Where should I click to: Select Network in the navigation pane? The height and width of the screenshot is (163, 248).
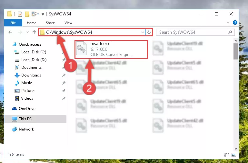[x=26, y=129]
